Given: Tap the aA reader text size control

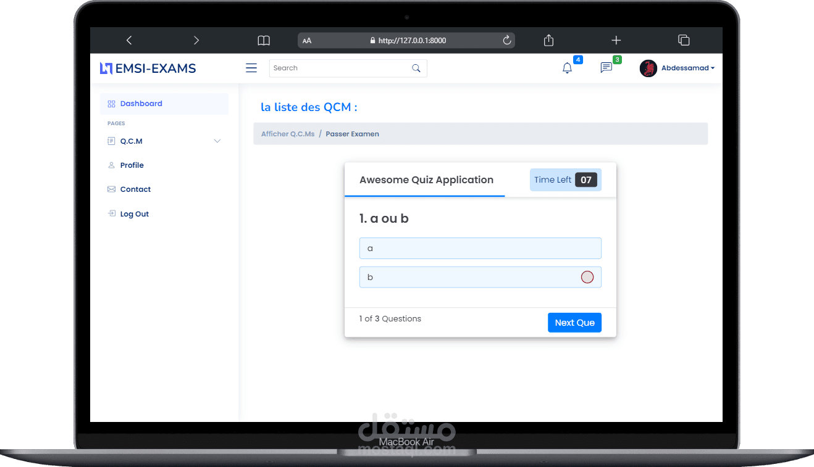Looking at the screenshot, I should click(307, 41).
